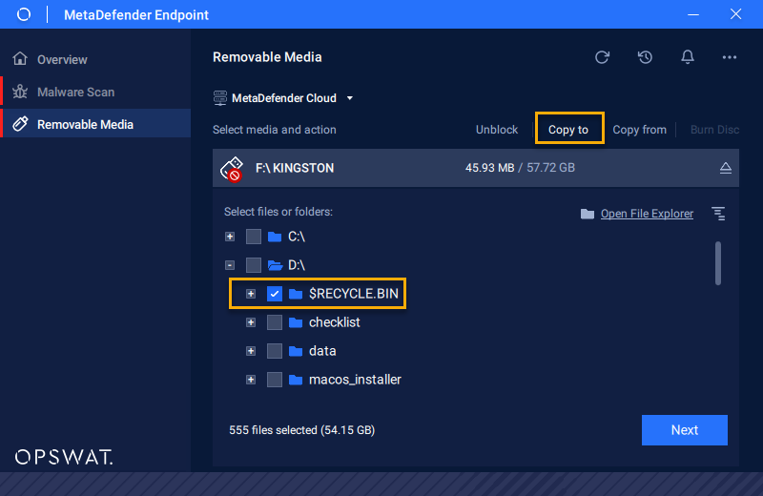Click the eject icon for F:\ KINGSTON

726,168
